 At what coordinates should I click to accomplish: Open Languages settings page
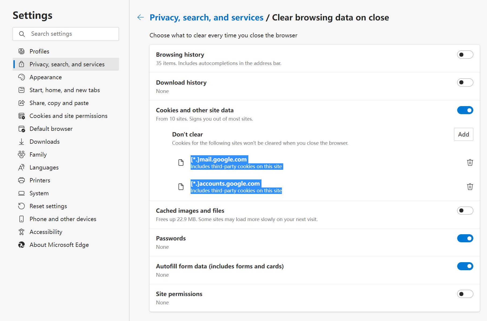[44, 168]
